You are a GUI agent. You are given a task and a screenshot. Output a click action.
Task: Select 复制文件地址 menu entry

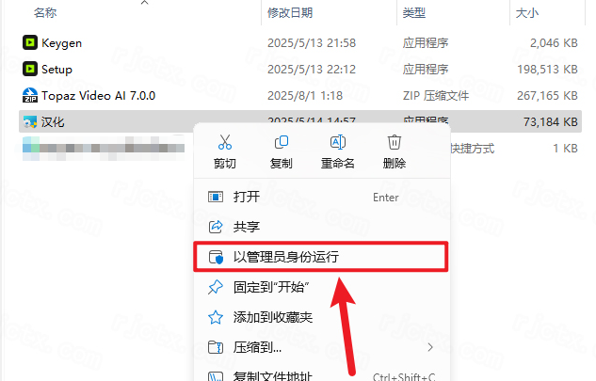tap(322, 375)
